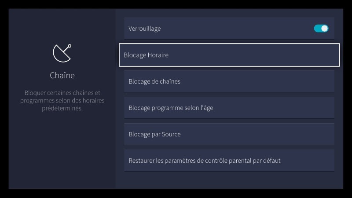Click the "Blocage par Source" text label

click(x=154, y=134)
